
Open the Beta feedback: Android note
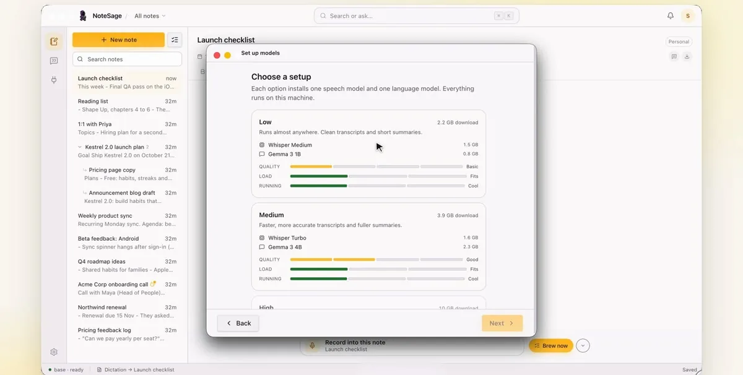click(127, 243)
